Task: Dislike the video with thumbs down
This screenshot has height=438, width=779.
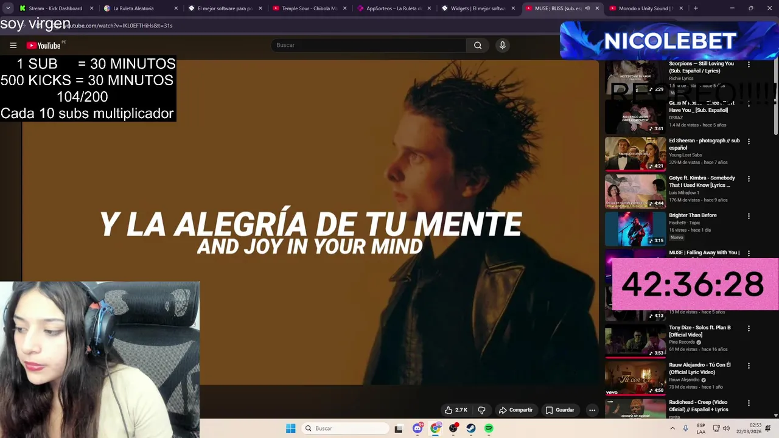Action: 481,410
